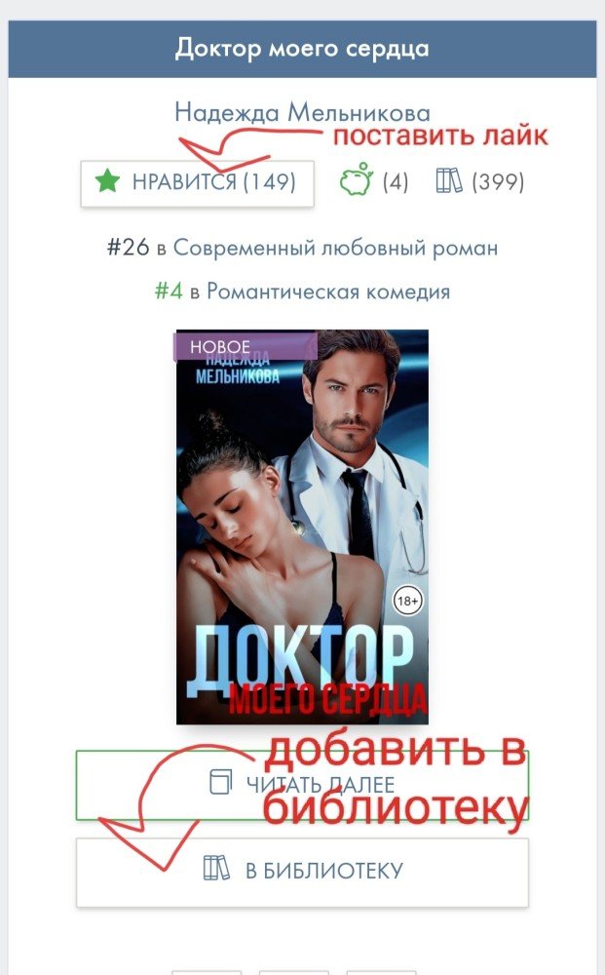Add the book via В БИБЛИОТЕКУ button
605x975 pixels.
click(x=302, y=873)
